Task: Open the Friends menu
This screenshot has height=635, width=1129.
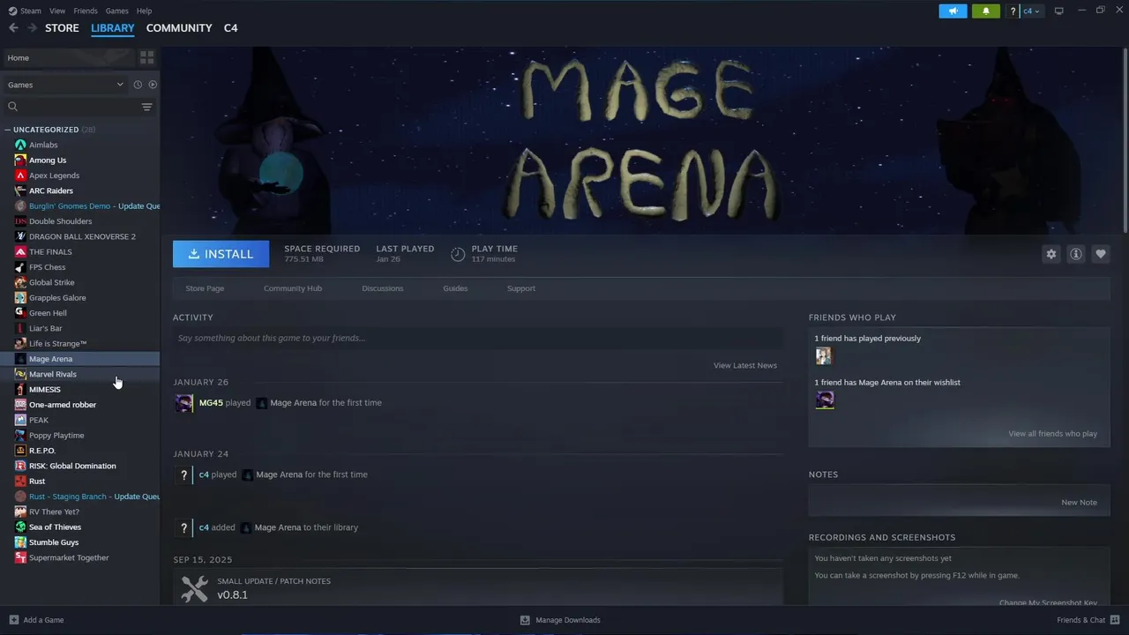Action: 86,11
